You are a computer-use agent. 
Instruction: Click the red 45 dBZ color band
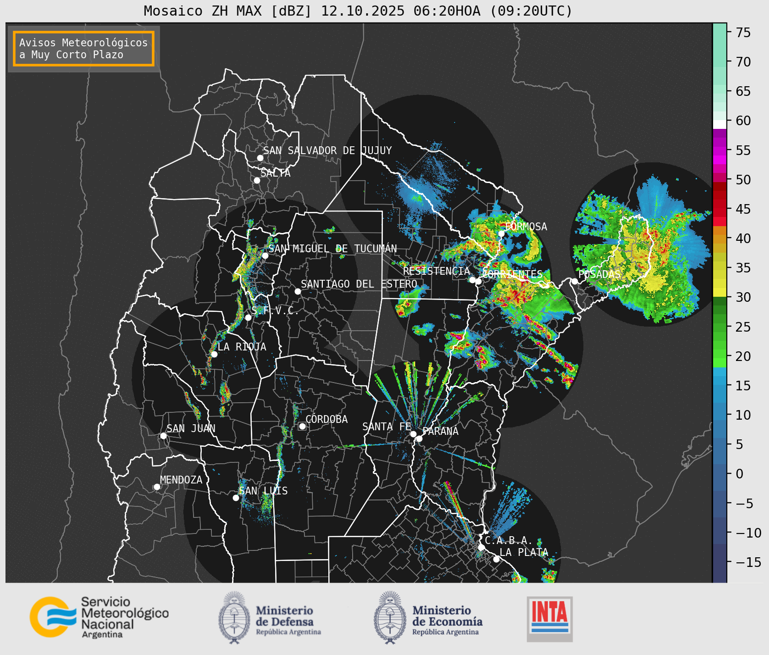(x=719, y=212)
